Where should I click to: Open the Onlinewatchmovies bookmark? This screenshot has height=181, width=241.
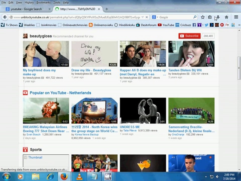click(x=73, y=25)
